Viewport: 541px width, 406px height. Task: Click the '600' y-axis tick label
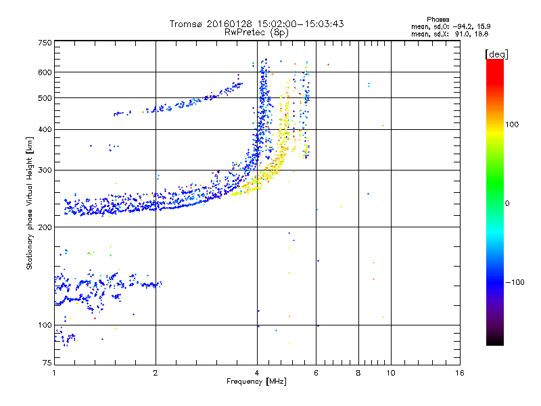[45, 72]
